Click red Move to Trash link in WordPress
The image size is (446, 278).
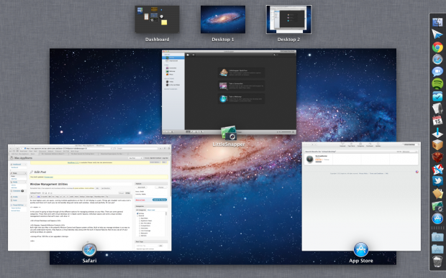tap(140, 200)
